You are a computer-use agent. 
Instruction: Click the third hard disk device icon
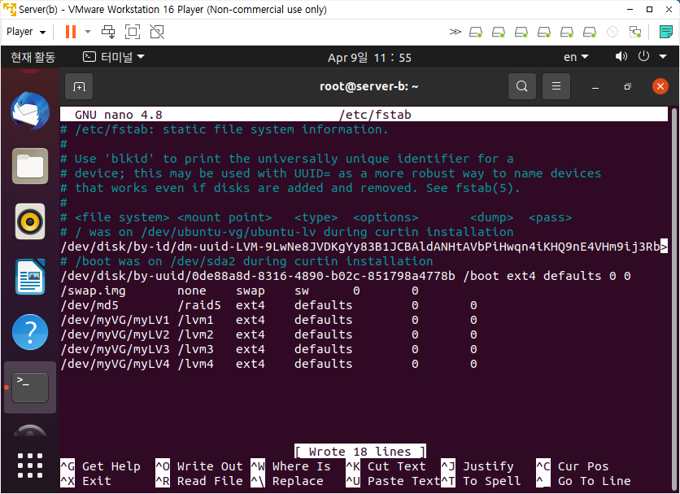(521, 32)
